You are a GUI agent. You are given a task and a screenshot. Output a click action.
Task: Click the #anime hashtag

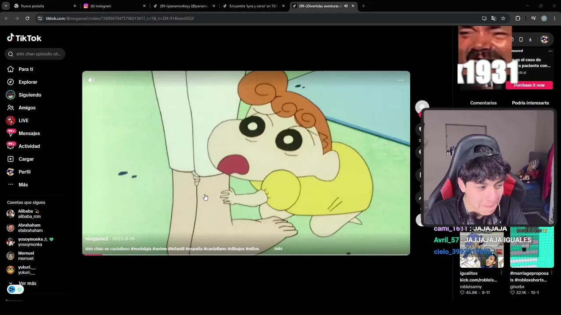coord(160,248)
